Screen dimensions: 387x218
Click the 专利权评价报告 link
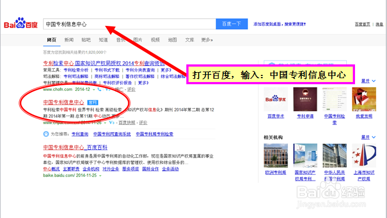coord(117,83)
